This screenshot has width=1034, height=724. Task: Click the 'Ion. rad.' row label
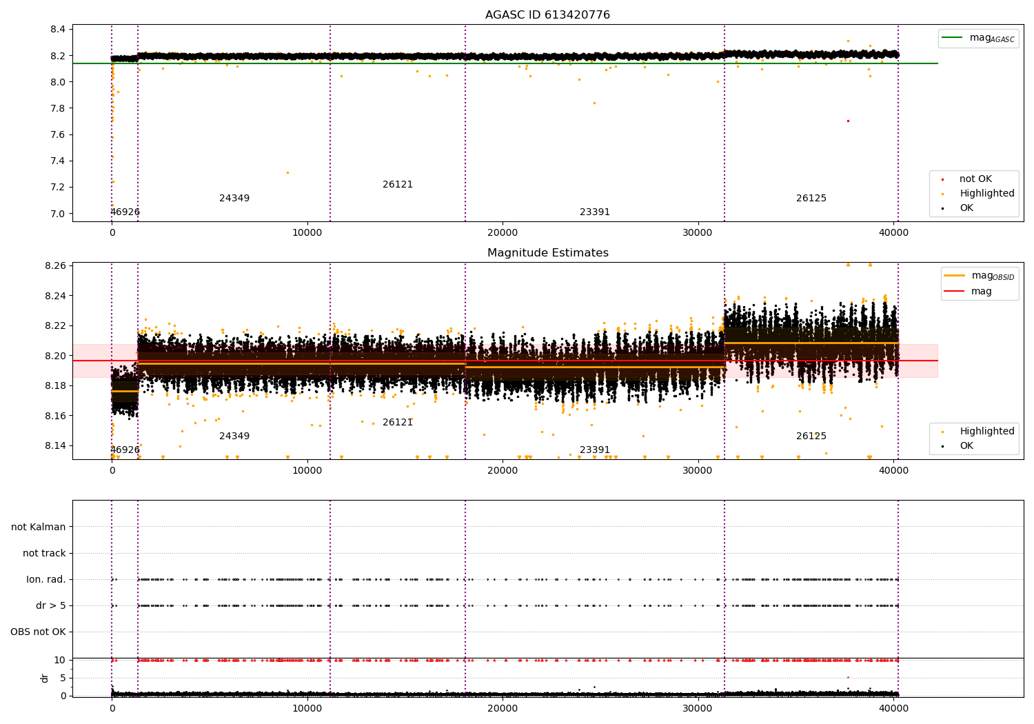(x=46, y=580)
